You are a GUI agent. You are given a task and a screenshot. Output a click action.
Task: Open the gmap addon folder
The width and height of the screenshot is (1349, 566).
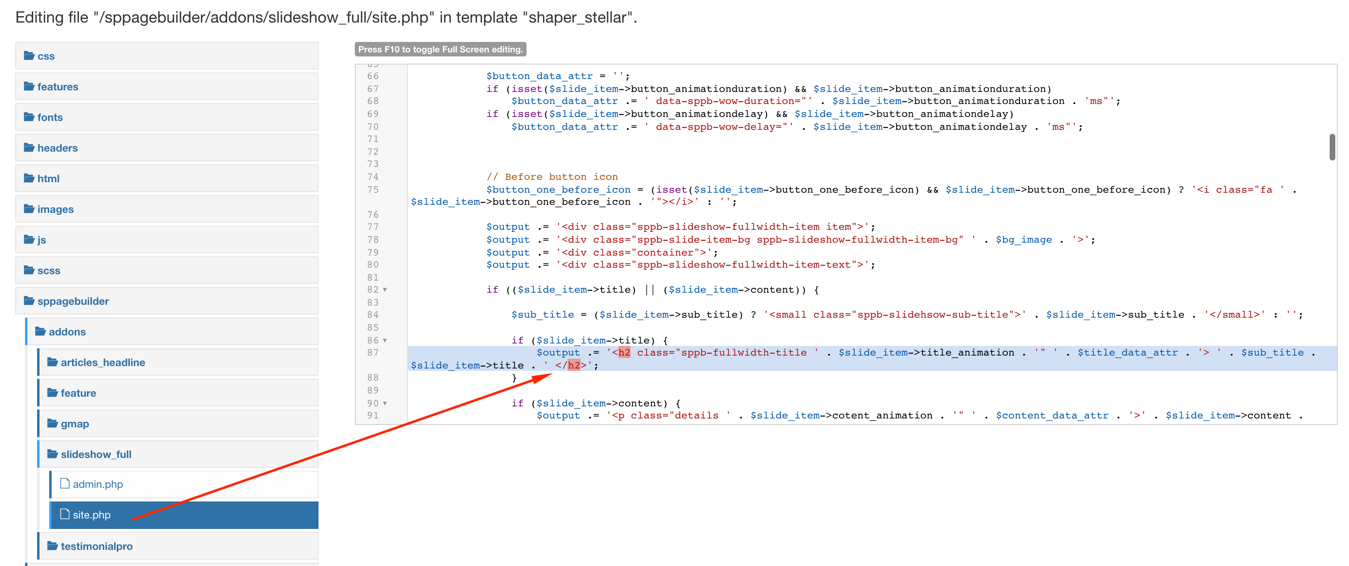click(x=74, y=424)
